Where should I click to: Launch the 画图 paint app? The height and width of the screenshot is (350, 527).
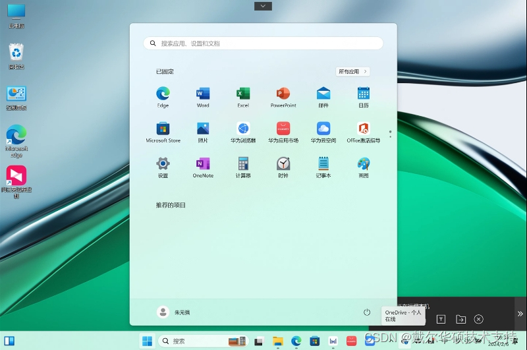pyautogui.click(x=364, y=167)
